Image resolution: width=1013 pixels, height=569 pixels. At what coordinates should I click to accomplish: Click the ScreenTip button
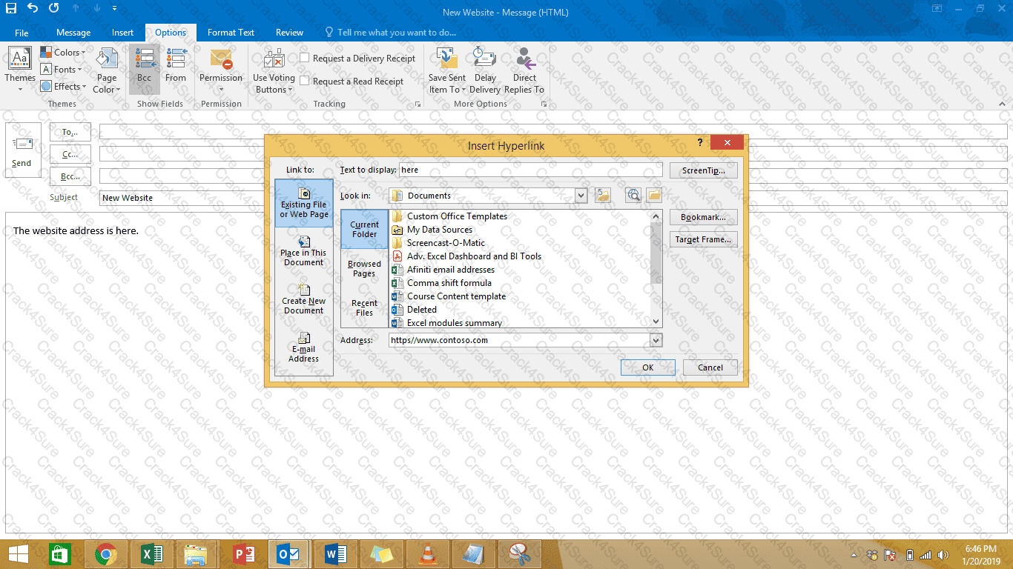click(x=703, y=170)
